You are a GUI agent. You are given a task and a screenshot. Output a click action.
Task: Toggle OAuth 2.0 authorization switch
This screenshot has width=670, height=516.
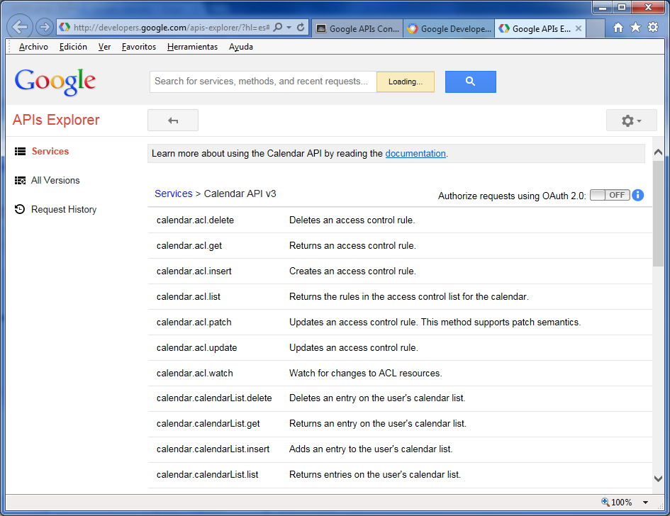pyautogui.click(x=610, y=195)
